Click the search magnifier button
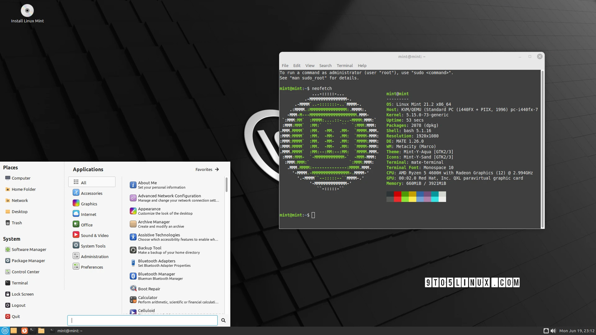596x335 pixels. click(223, 320)
